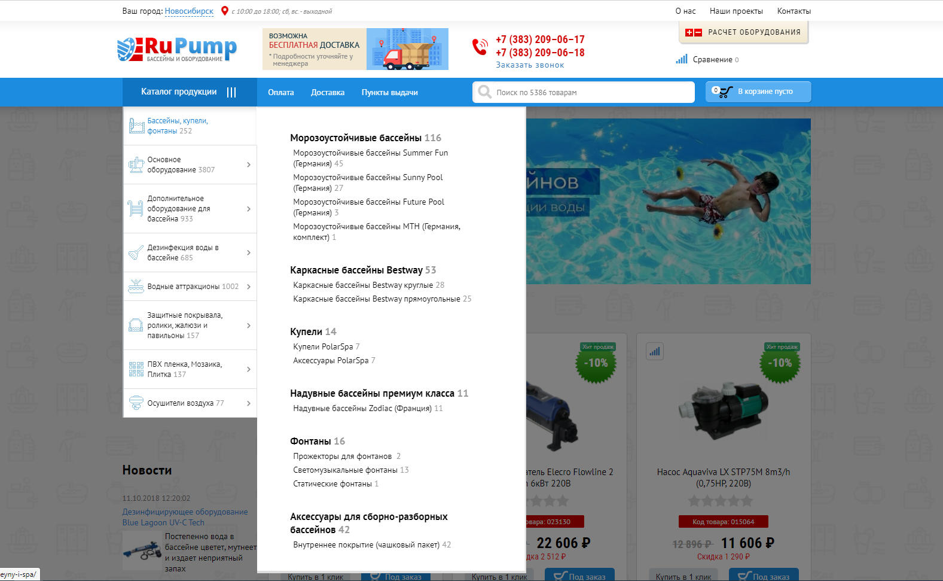Screen dimensions: 943x581
Task: Expand Основное оборудование submenu arrow
Action: pos(249,165)
